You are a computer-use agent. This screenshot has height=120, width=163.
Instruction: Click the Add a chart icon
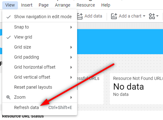(x=114, y=16)
